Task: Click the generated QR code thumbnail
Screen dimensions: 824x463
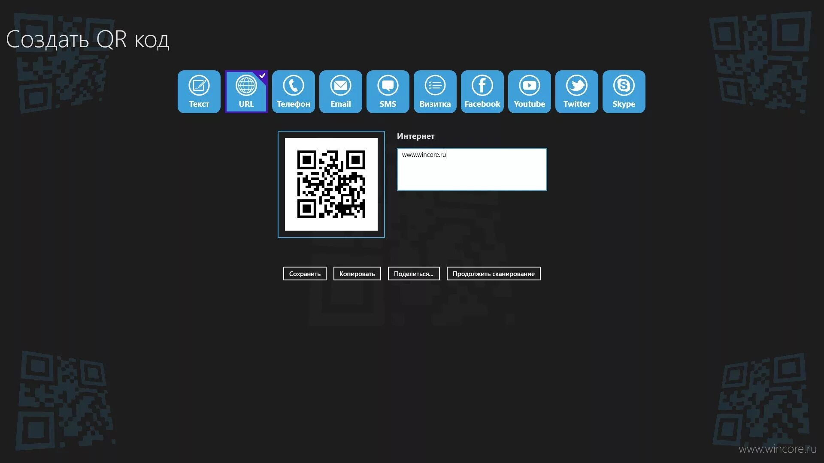Action: (330, 184)
